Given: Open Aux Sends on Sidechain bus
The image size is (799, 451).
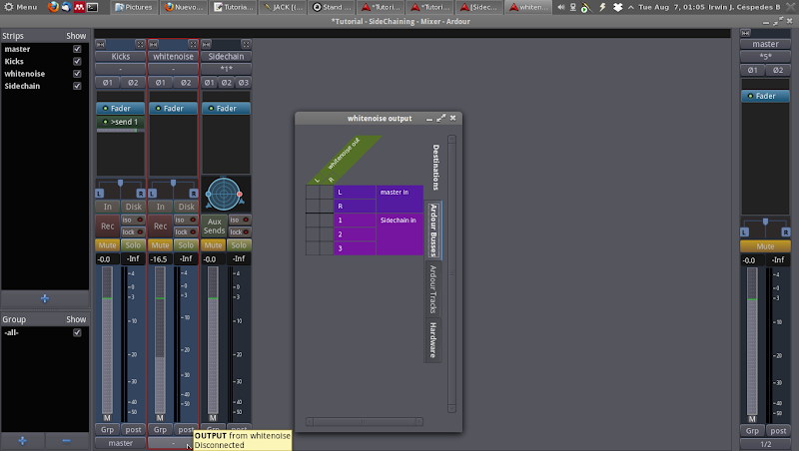Looking at the screenshot, I should point(214,226).
